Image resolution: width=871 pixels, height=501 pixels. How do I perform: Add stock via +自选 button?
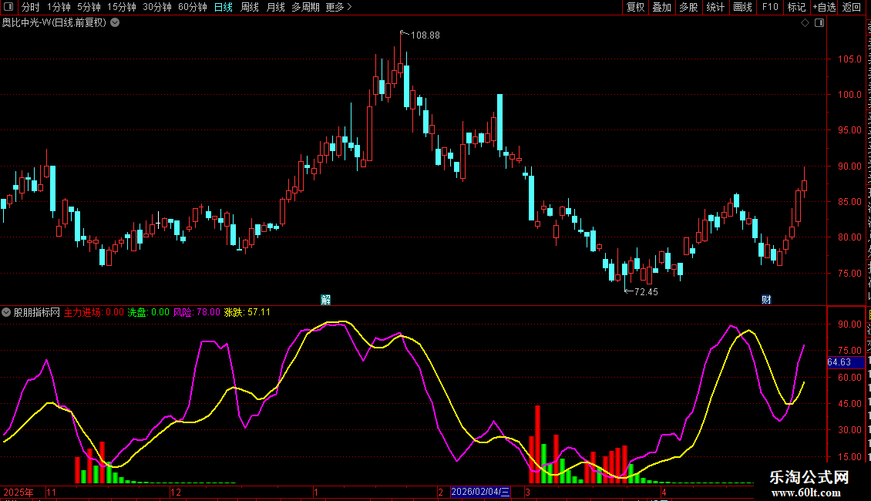tap(824, 7)
